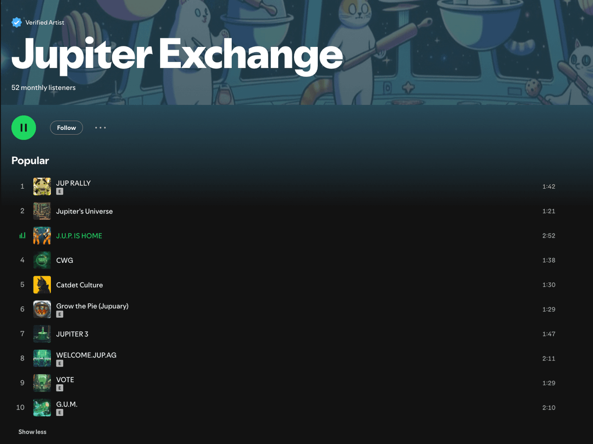Click track number 10 beside G.U.M.

coord(20,407)
